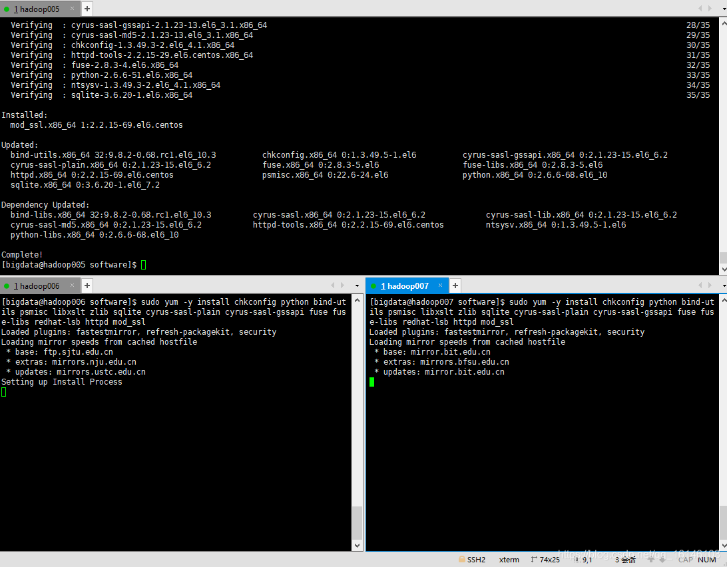Click the terminal size icon beside 74x25
Screen dimensions: 727x567
coord(534,560)
